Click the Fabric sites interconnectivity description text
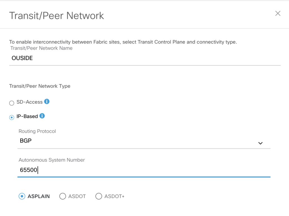The image size is (289, 216). 123,42
